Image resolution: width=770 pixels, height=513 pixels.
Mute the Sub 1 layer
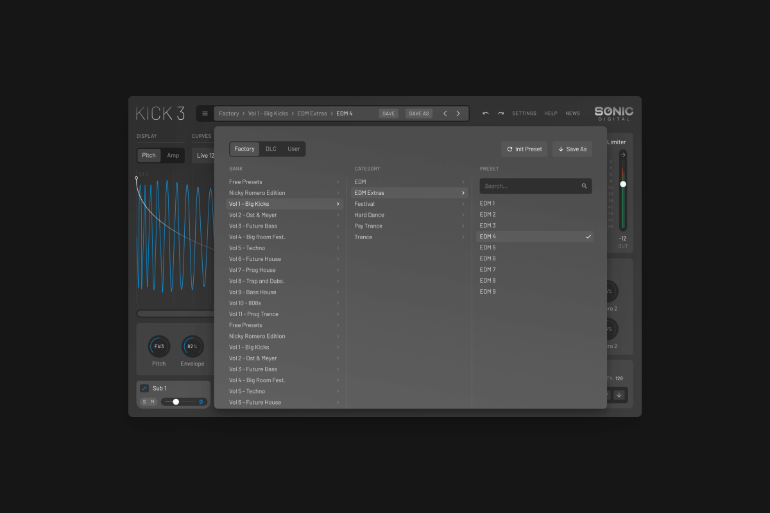tap(153, 402)
